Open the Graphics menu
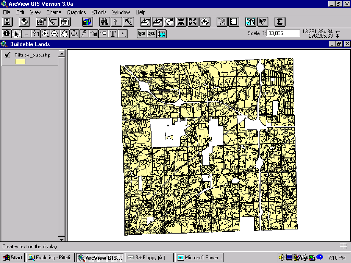 [76, 12]
